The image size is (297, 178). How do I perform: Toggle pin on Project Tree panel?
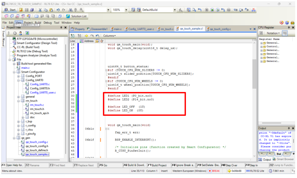[x=61, y=28]
